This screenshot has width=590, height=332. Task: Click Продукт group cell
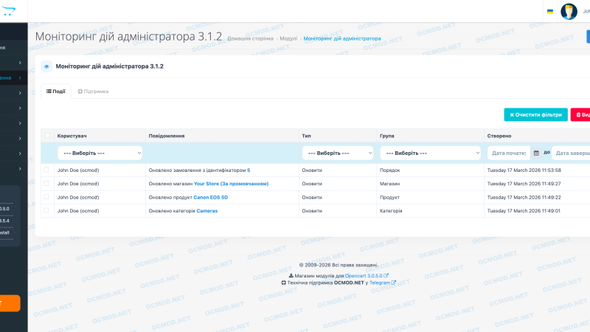(x=389, y=197)
